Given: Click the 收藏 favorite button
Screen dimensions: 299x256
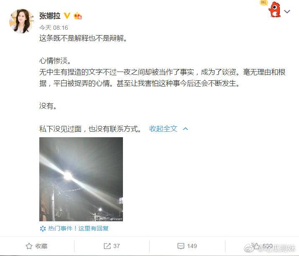Looking at the screenshot, I should (37, 246).
